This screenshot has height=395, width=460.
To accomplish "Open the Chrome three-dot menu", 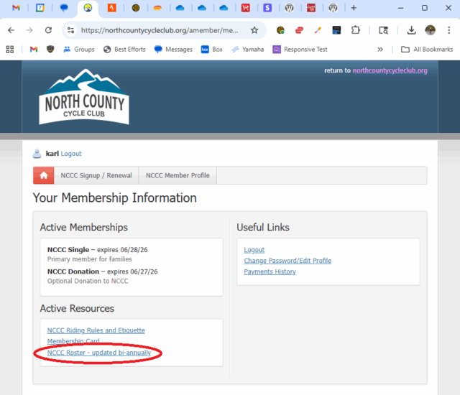I will (448, 30).
